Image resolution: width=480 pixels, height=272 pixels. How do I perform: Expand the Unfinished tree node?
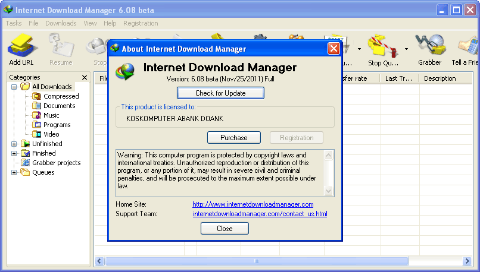pyautogui.click(x=14, y=144)
